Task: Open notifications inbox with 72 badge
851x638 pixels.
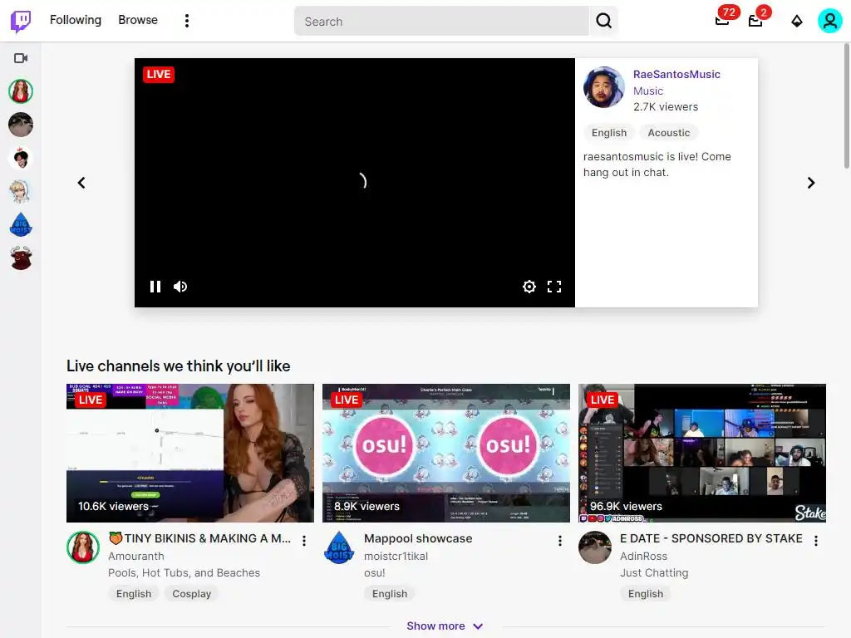Action: [722, 20]
